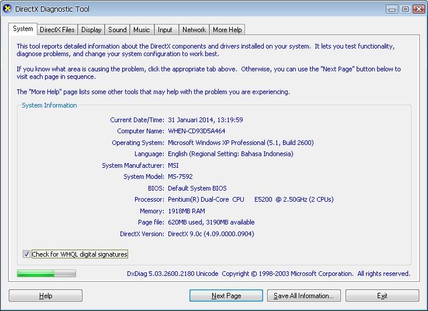
Task: Click the Exit button
Action: pyautogui.click(x=382, y=295)
